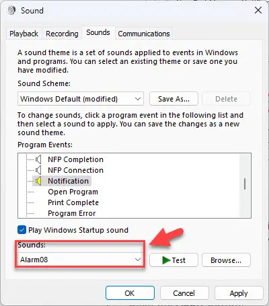The height and width of the screenshot is (306, 269).
Task: Click the Browse... button
Action: 226,260
